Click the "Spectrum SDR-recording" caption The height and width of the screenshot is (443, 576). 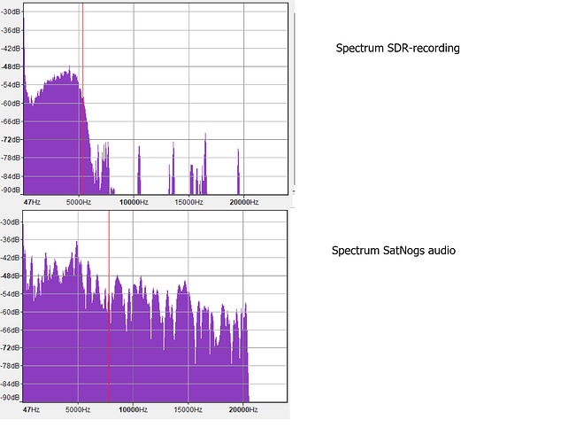point(397,48)
